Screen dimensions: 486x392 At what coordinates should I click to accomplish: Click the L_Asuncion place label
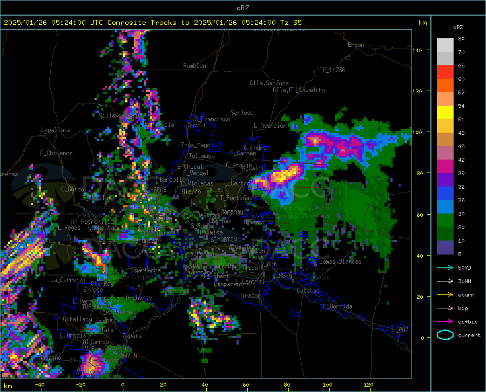271,126
